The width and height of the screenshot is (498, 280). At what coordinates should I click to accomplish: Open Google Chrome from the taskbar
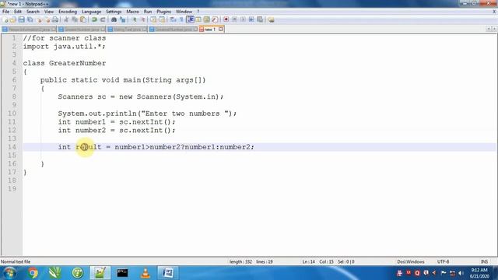(33, 273)
